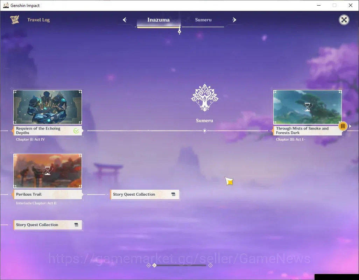
Task: Go to next region with right arrow
Action: click(234, 20)
